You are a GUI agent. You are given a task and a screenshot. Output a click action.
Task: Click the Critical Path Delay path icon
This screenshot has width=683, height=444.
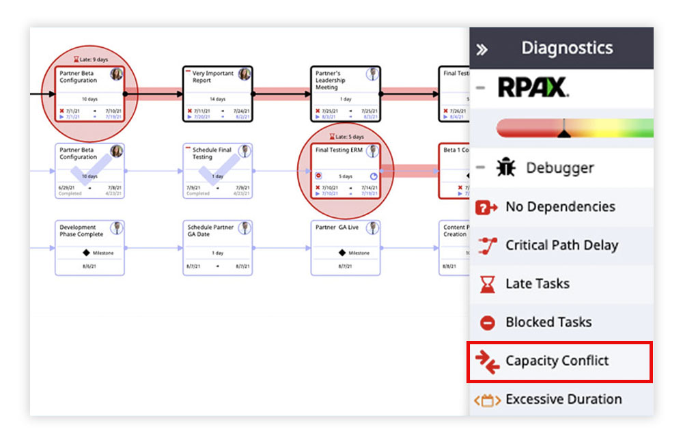[x=486, y=245]
